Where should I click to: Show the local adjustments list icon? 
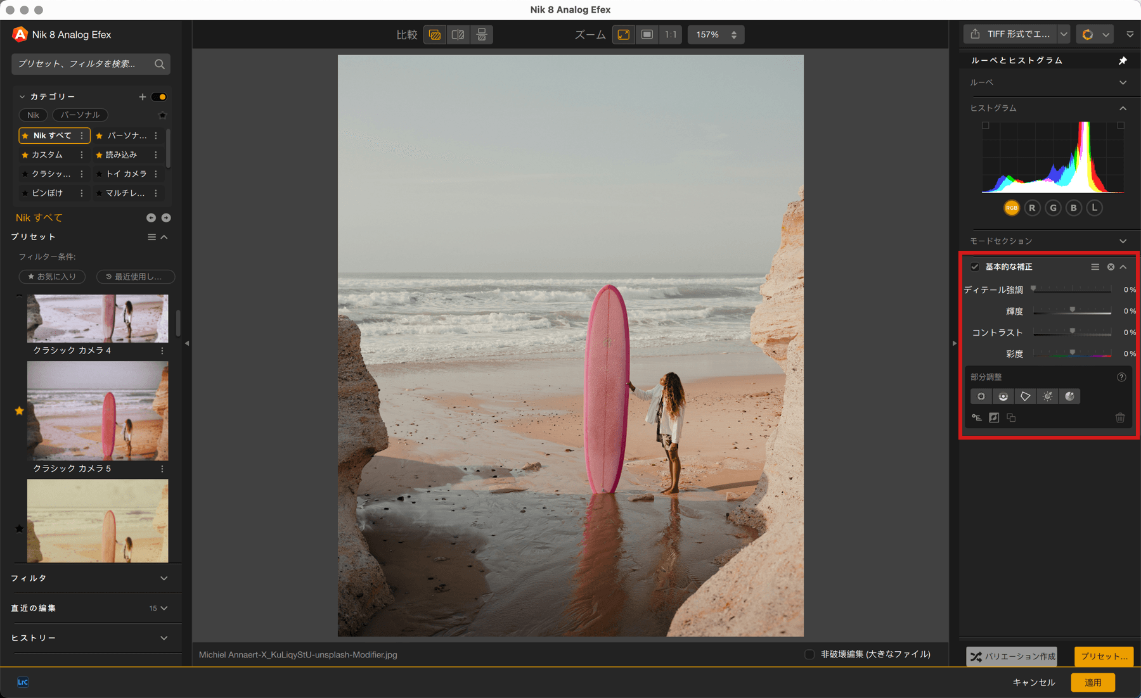click(977, 418)
